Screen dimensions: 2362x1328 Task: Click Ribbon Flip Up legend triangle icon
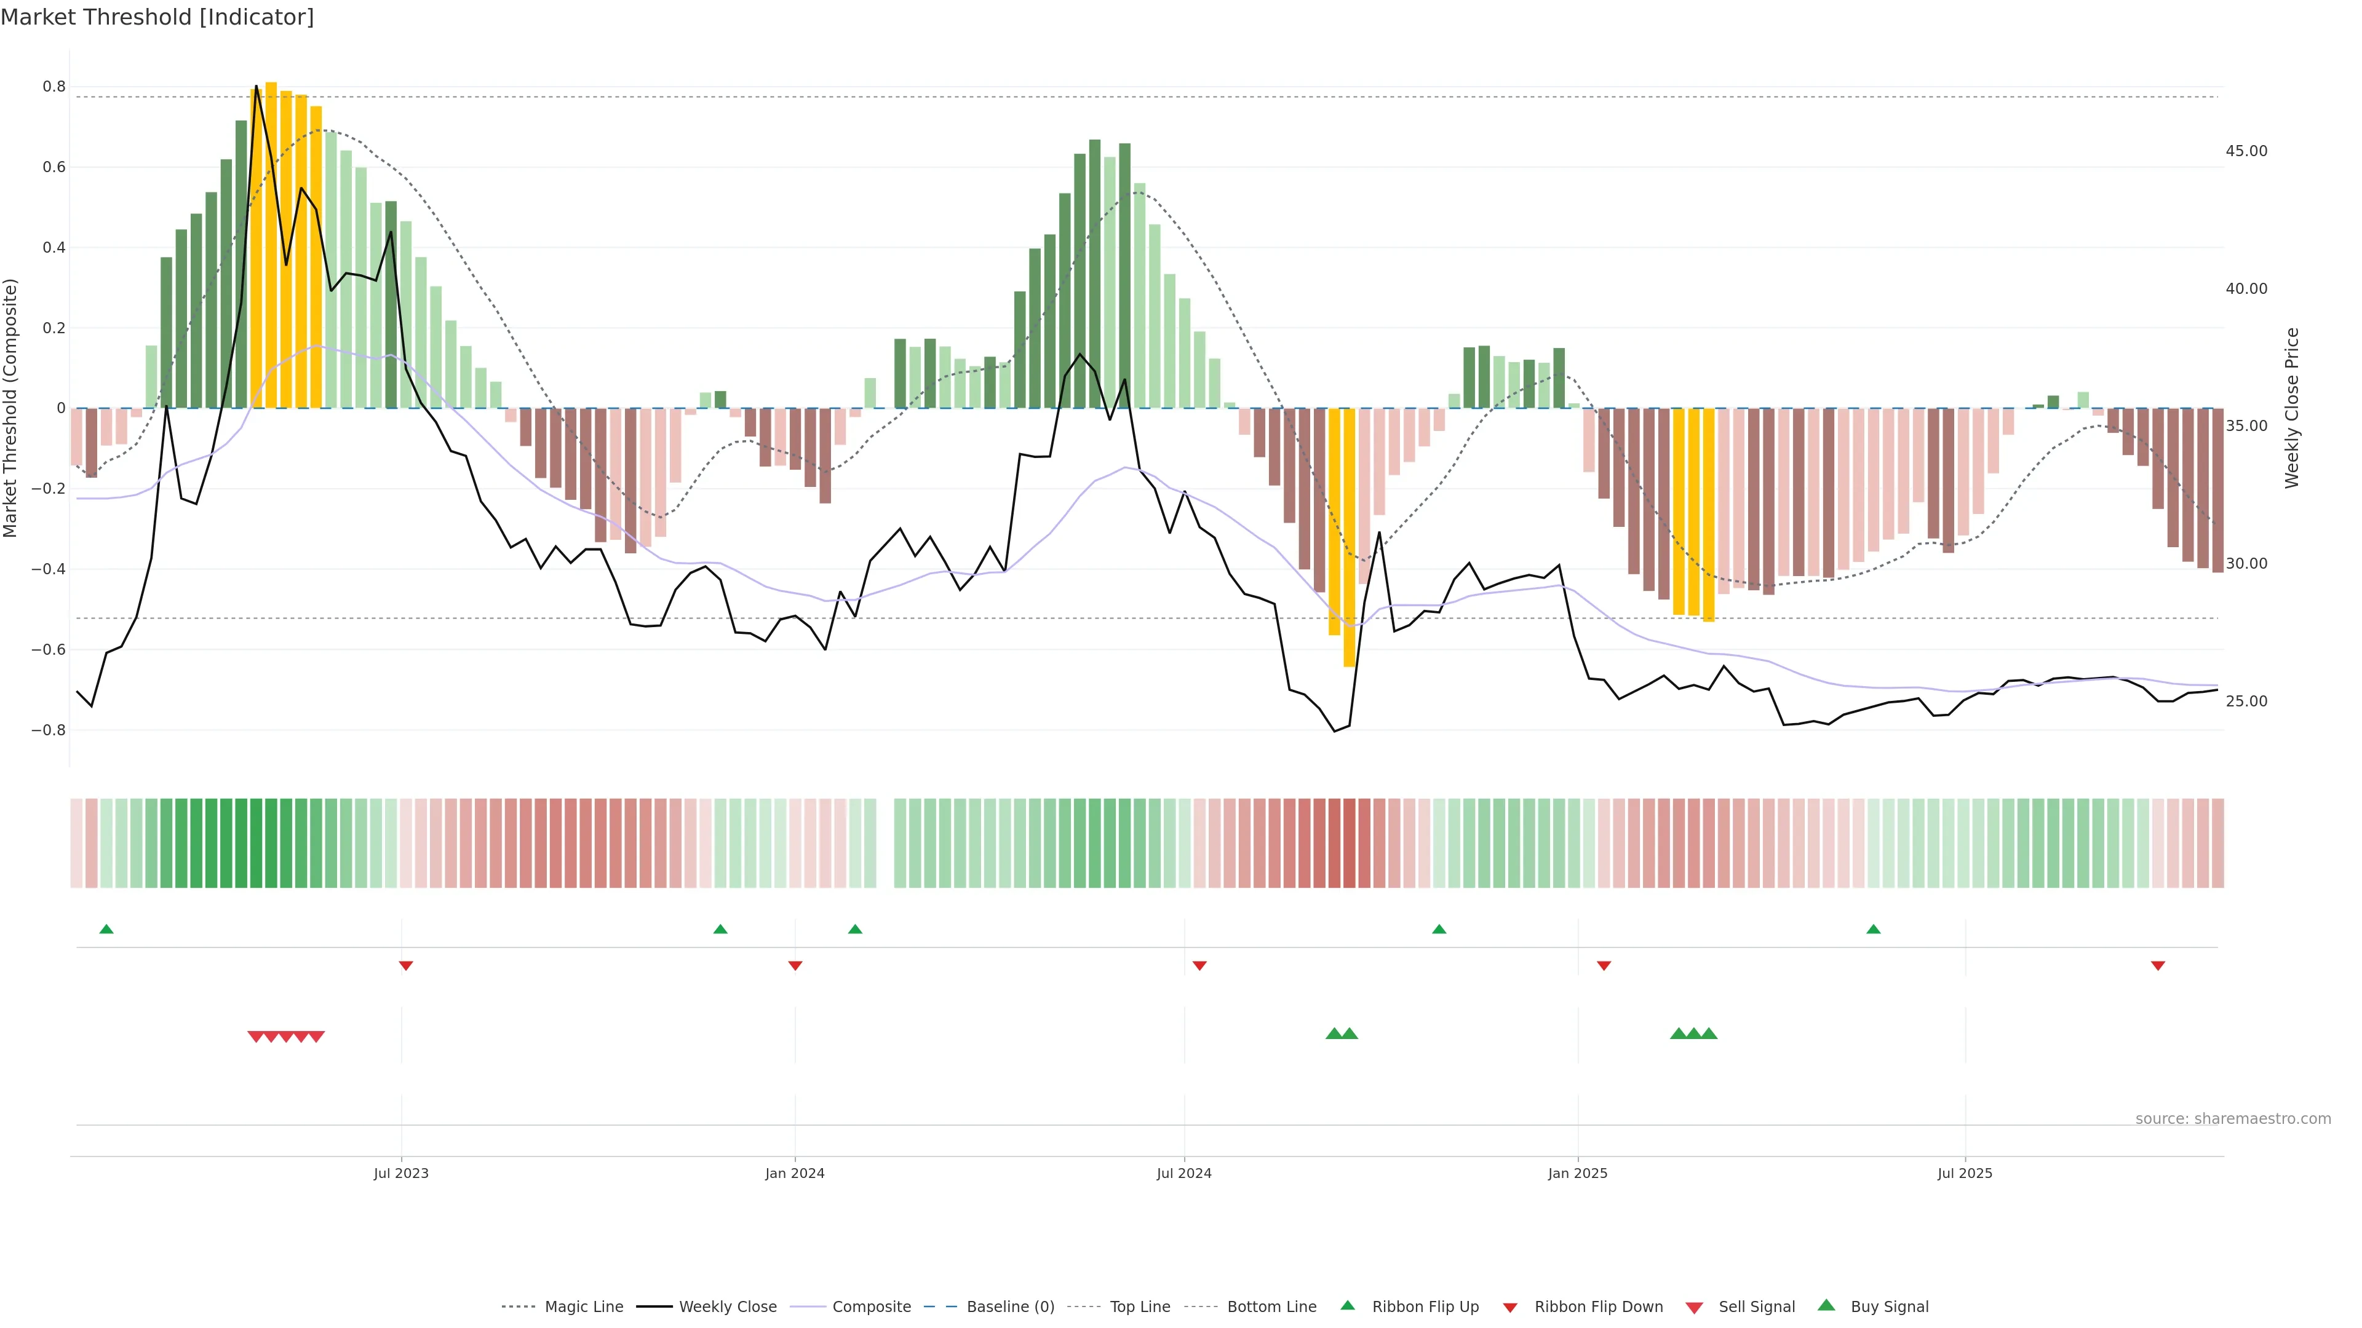point(1347,1305)
